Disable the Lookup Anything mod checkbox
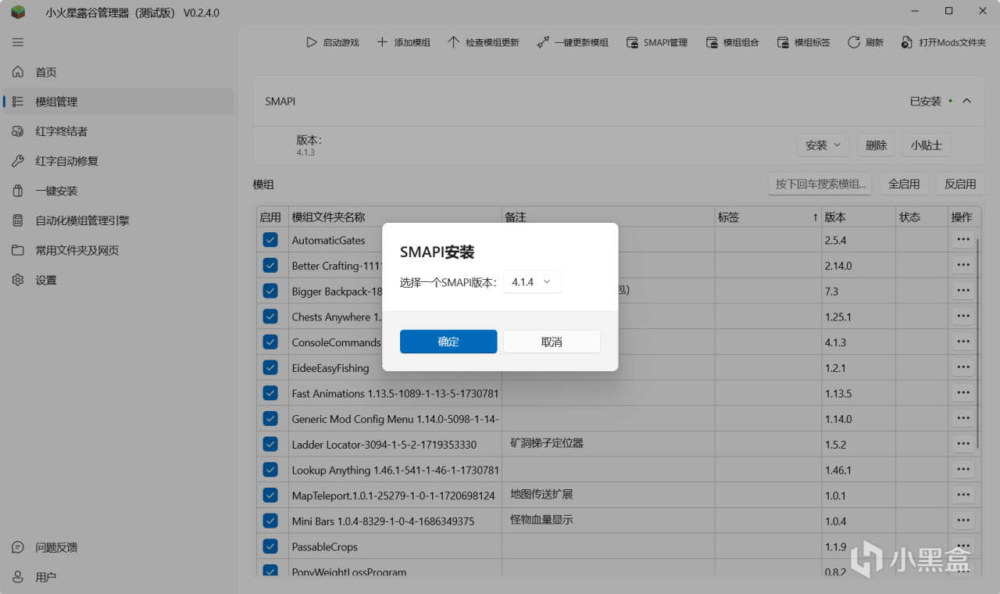The width and height of the screenshot is (1000, 594). point(270,470)
